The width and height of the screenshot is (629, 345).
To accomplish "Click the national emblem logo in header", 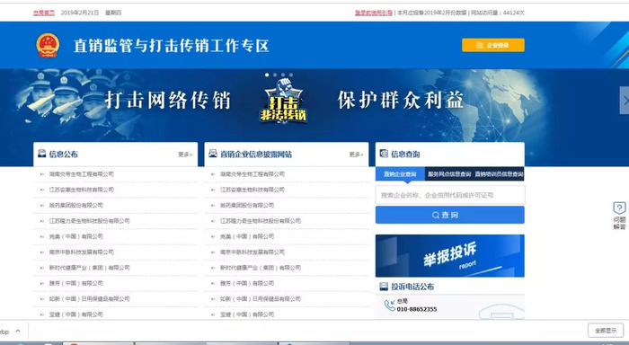I will pos(48,45).
